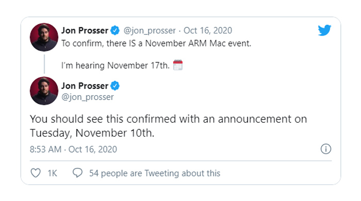The width and height of the screenshot is (361, 201).
Task: Click the reply speech bubble icon
Action: pos(77,173)
